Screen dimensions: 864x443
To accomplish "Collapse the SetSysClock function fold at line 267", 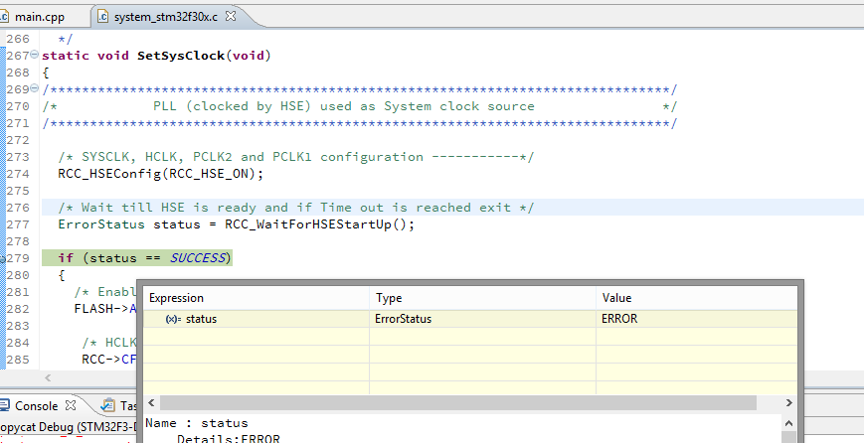I will point(34,55).
